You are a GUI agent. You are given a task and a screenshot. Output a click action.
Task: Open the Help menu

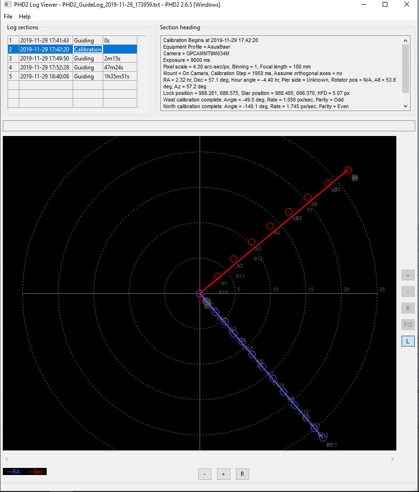pyautogui.click(x=25, y=17)
